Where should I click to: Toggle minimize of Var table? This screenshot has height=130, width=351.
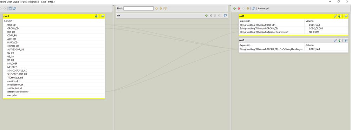tap(226, 16)
